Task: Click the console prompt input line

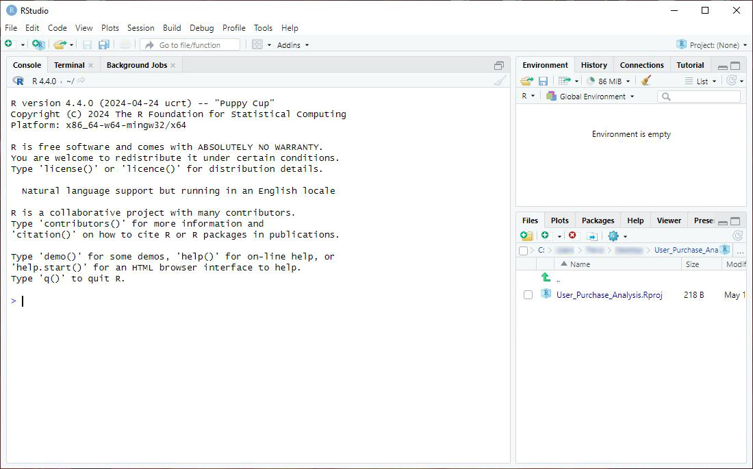Action: point(258,301)
